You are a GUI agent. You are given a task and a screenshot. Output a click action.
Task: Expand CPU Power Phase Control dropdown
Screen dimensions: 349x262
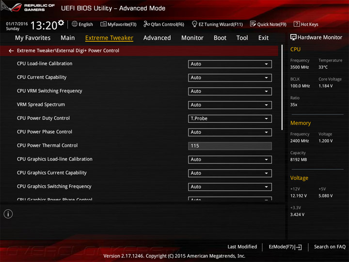coord(230,132)
